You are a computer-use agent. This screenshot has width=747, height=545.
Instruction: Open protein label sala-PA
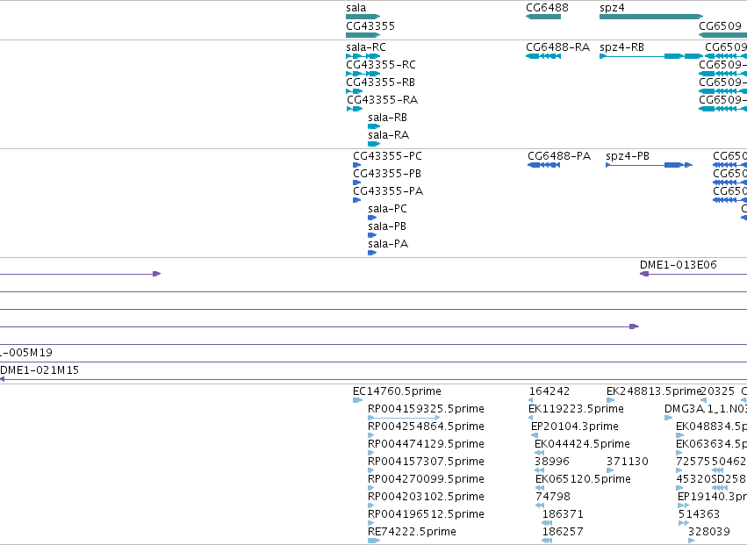[x=388, y=244]
